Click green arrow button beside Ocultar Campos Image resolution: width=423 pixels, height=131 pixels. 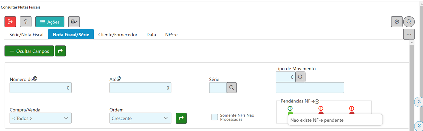point(60,51)
